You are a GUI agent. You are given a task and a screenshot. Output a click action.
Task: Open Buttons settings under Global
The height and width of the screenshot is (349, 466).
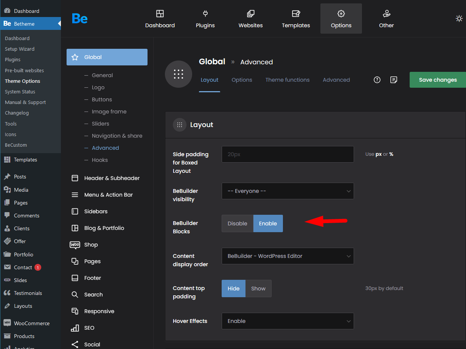(102, 99)
